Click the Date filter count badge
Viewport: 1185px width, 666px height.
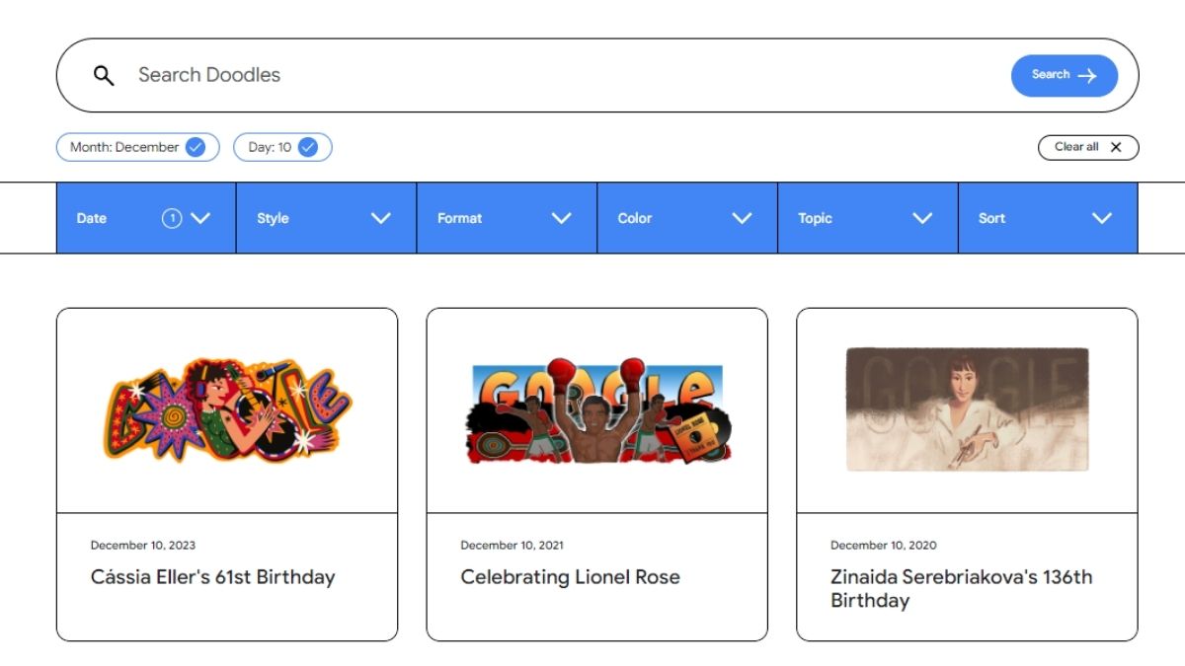(172, 218)
